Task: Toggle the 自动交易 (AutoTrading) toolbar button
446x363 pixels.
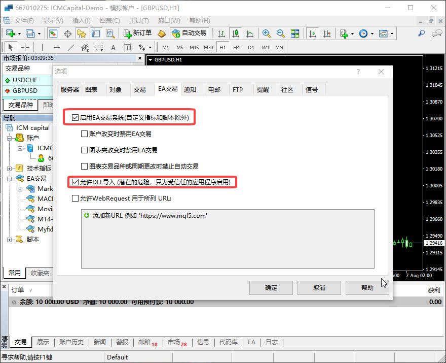Action: pyautogui.click(x=189, y=34)
